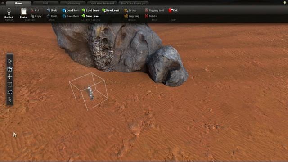Screen dimensions: 288x162
Task: Switch to the Home tab
Action: tap(18, 3)
